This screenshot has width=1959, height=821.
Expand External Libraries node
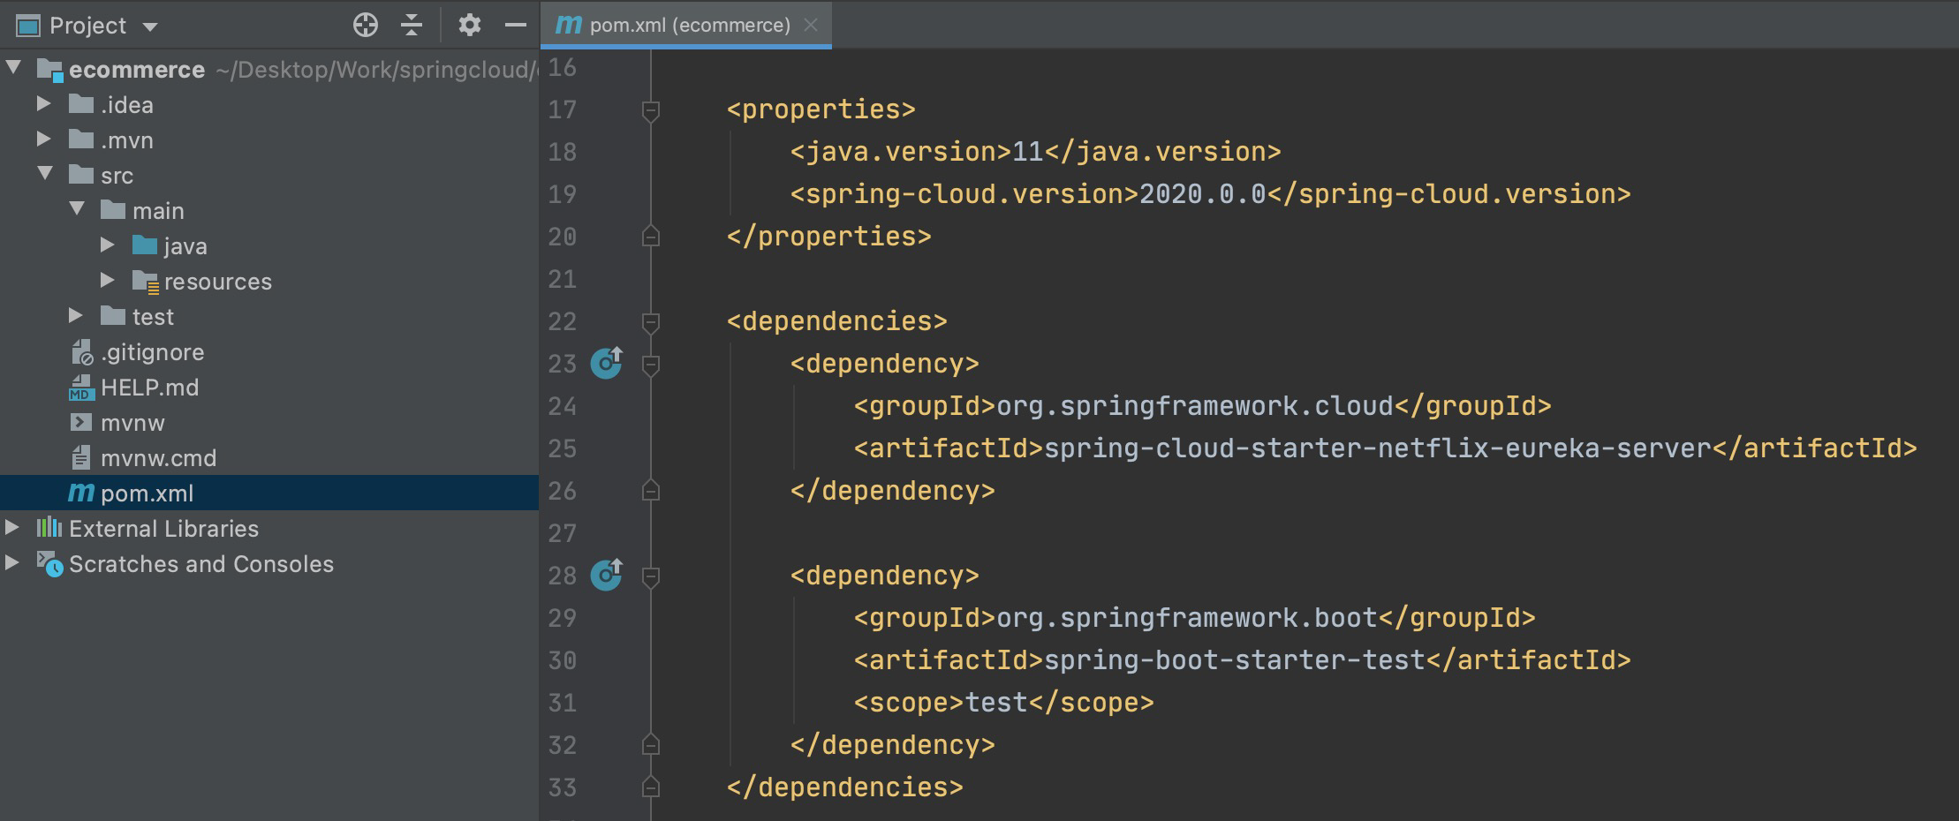tap(11, 528)
